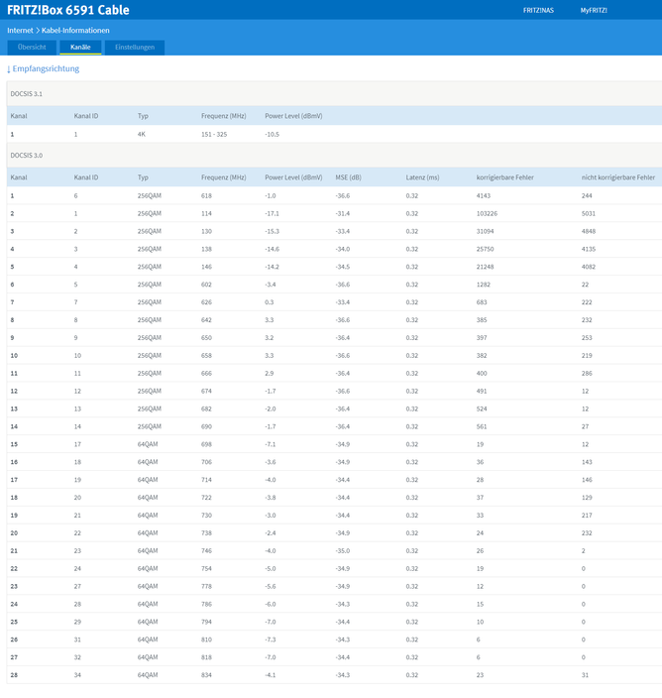The width and height of the screenshot is (662, 698).
Task: Open the Übersicht tab
Action: [x=32, y=48]
